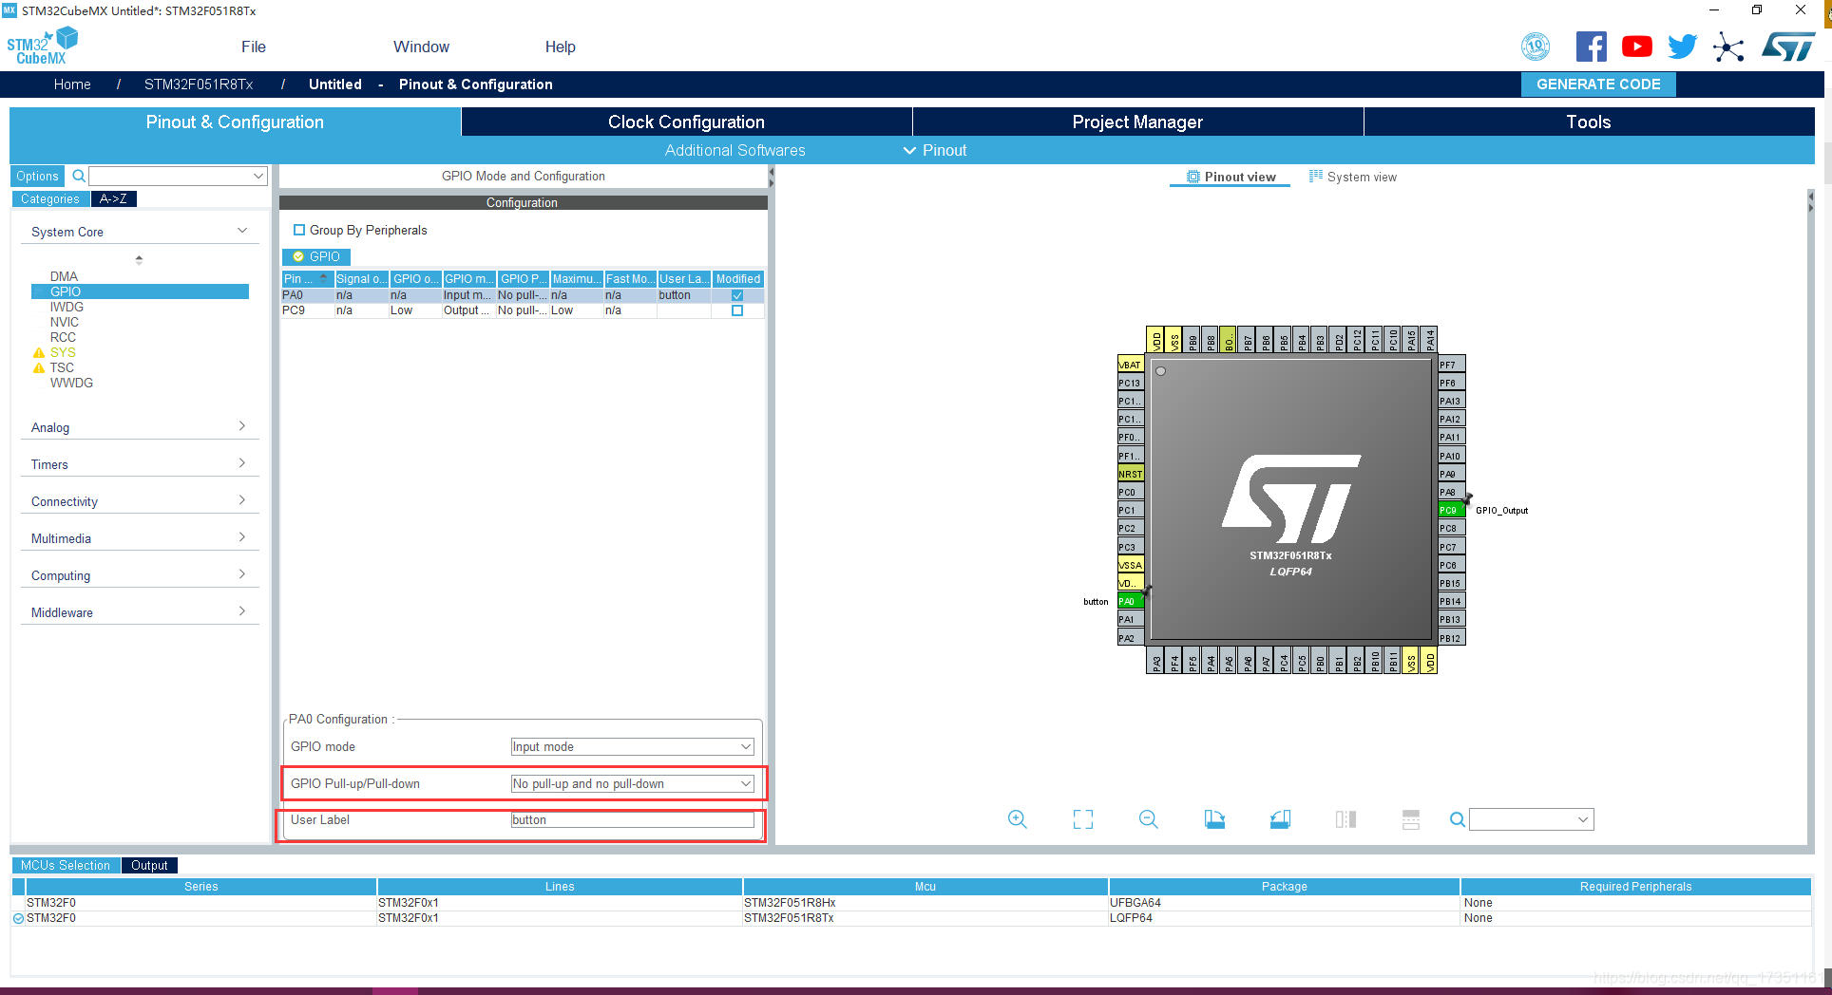Open the Facebook icon link

(1592, 47)
